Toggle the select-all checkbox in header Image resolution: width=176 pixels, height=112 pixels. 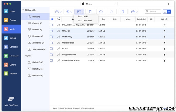[x=52, y=19]
